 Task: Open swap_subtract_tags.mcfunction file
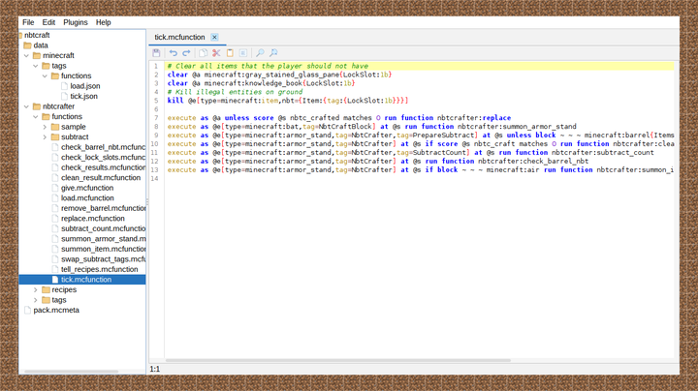104,259
